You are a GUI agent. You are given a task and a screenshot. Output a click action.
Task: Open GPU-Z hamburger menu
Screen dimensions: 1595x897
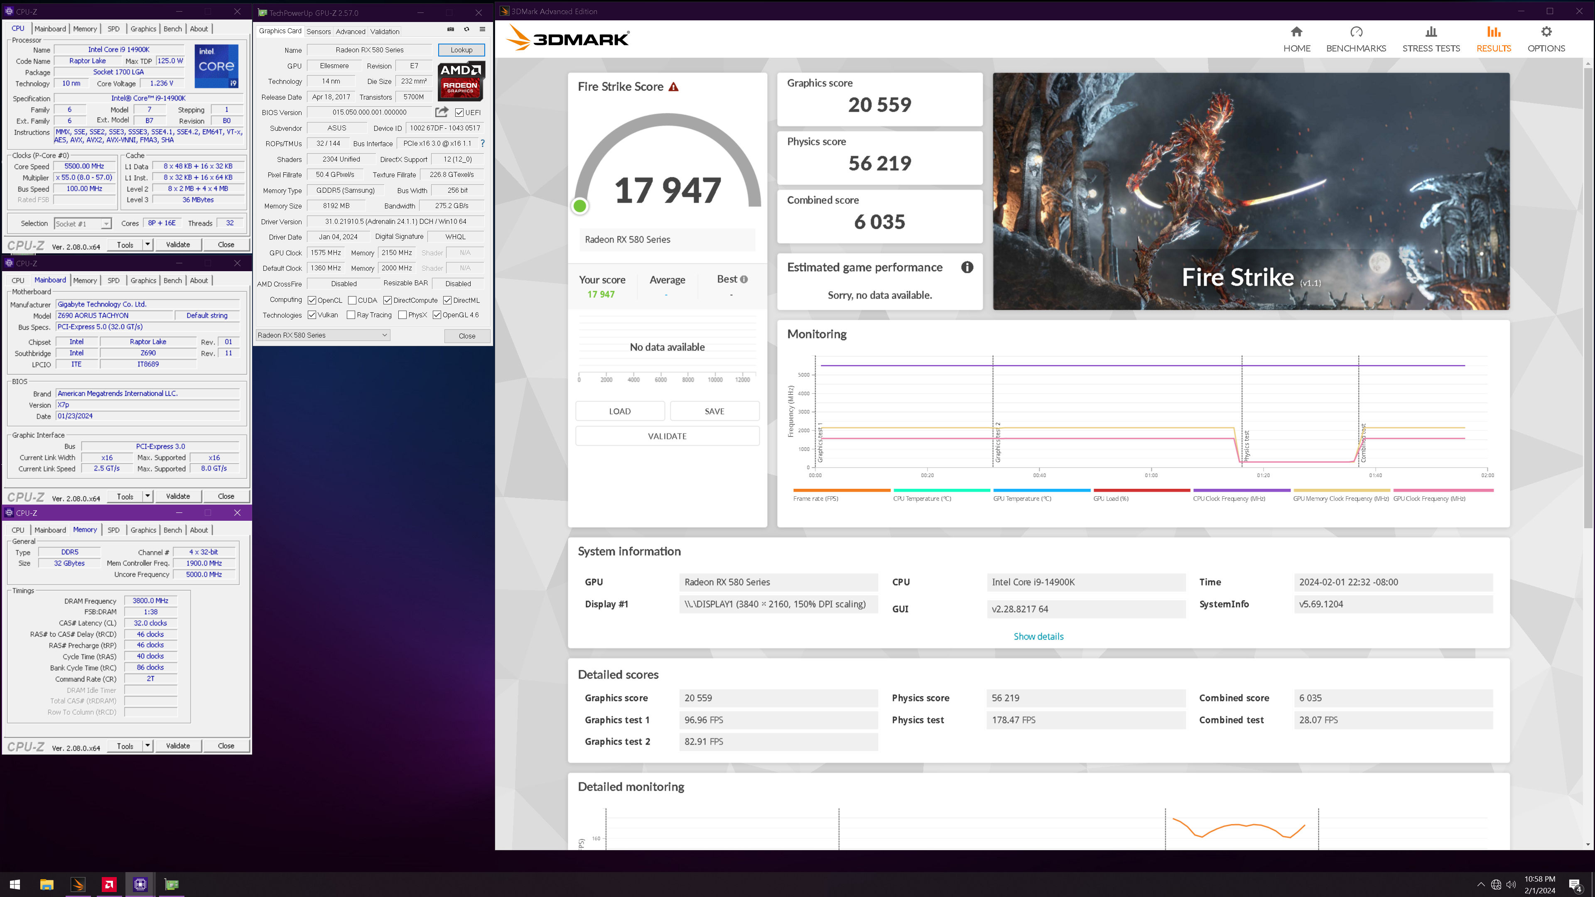(x=482, y=29)
